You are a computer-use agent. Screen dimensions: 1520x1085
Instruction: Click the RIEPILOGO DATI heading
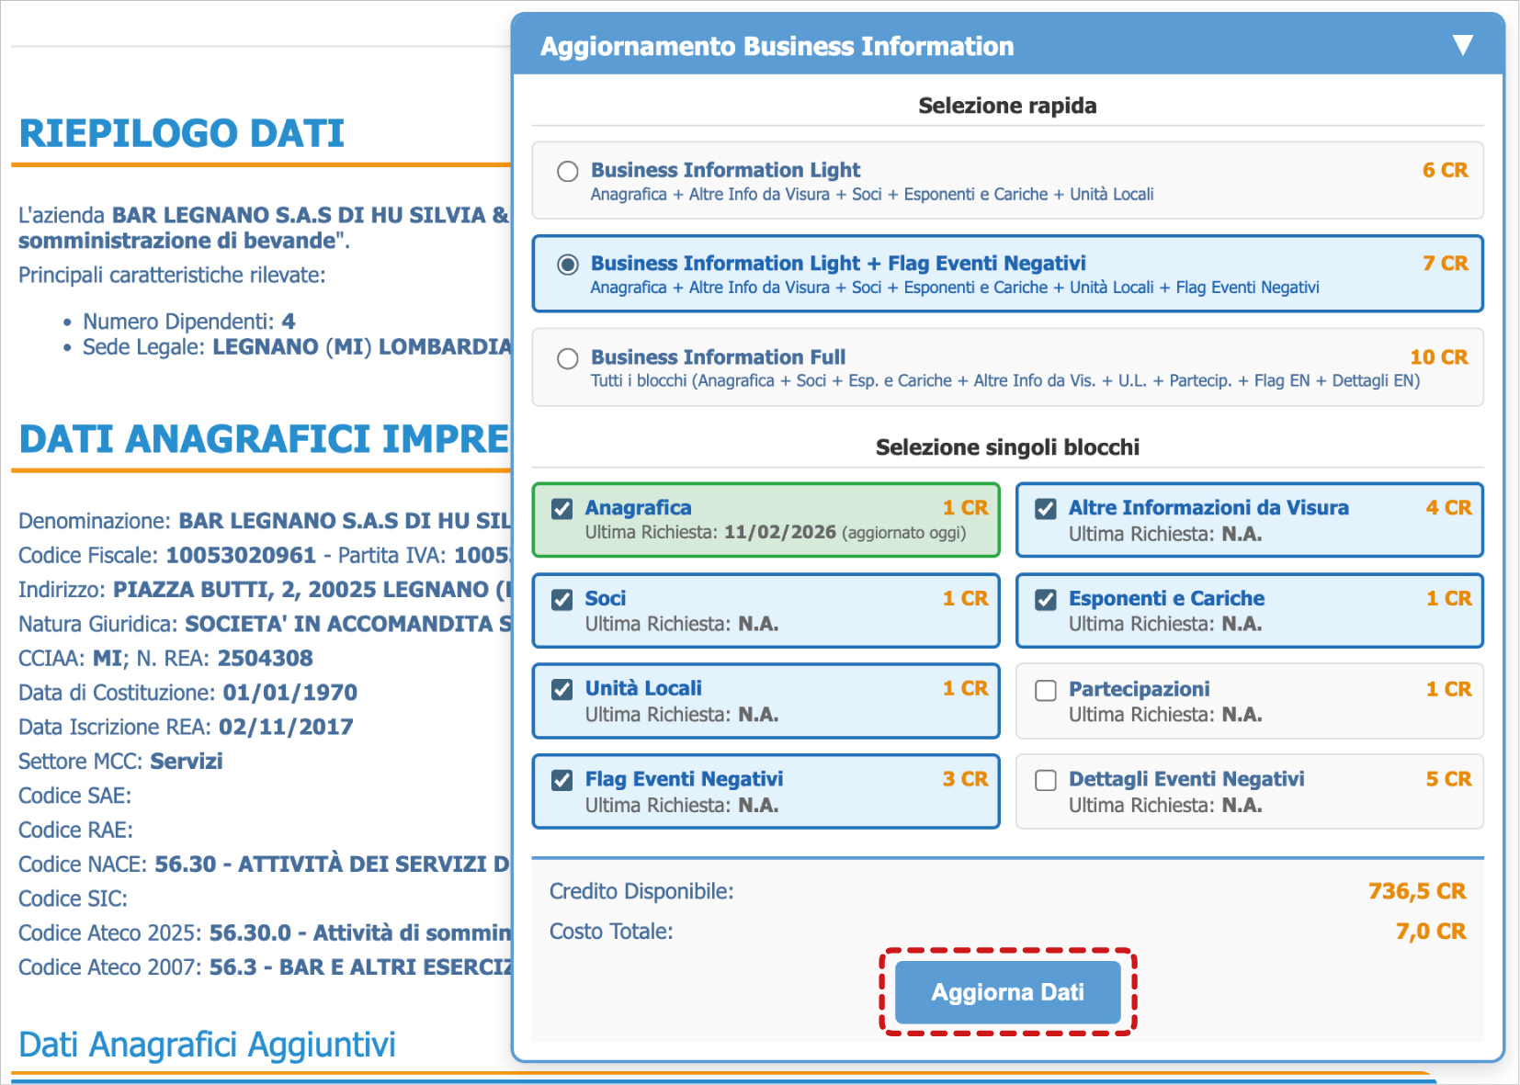pos(182,134)
